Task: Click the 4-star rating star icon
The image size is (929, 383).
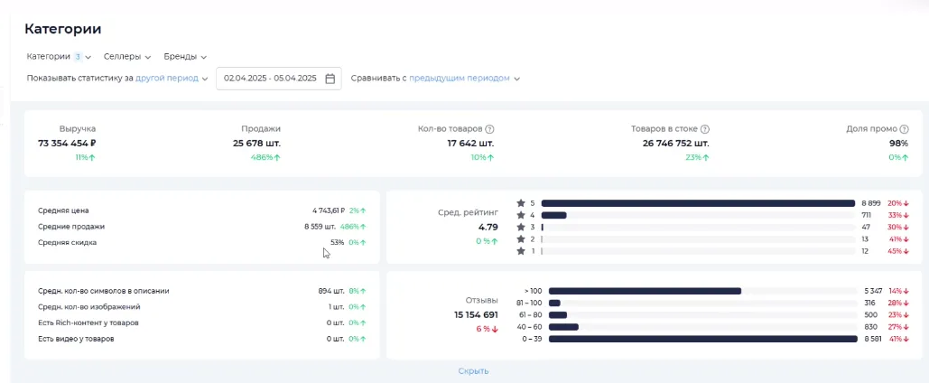Action: pos(520,215)
